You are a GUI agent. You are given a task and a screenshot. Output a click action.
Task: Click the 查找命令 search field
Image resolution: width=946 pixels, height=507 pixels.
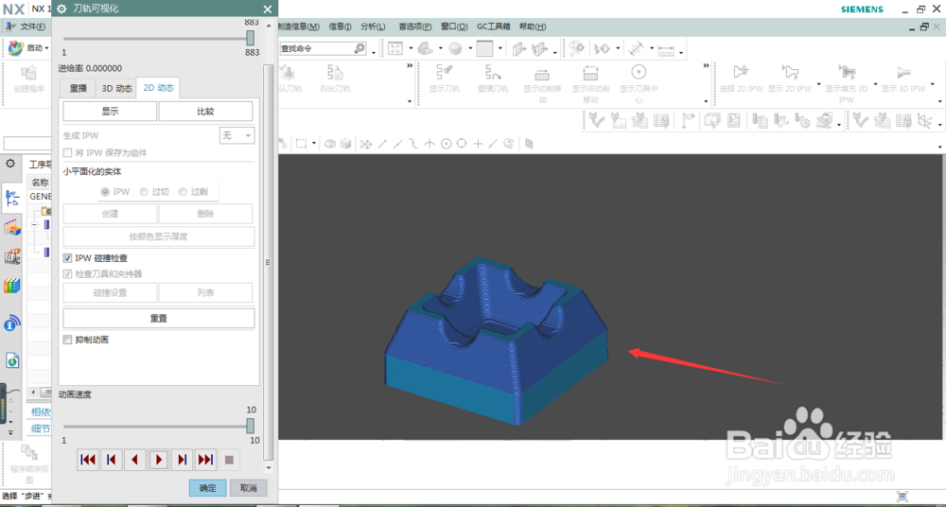pyautogui.click(x=324, y=49)
